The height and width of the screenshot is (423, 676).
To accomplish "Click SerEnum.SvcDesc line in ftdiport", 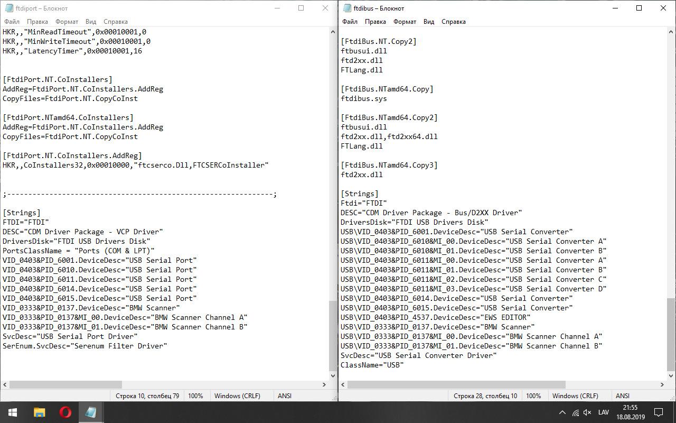I will [85, 346].
